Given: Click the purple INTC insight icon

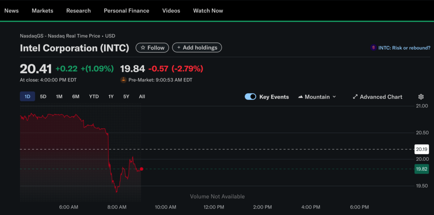Looking at the screenshot, I should coord(373,48).
